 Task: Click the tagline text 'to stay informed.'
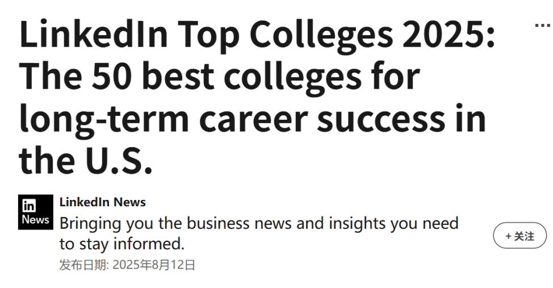click(122, 244)
